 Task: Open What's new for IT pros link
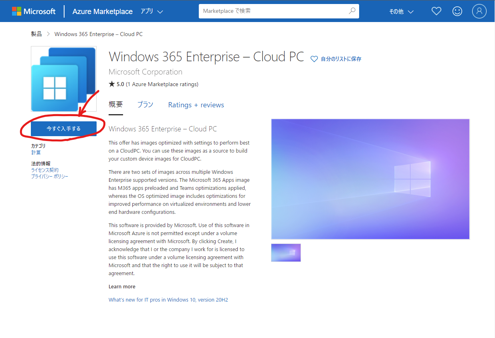pyautogui.click(x=168, y=300)
